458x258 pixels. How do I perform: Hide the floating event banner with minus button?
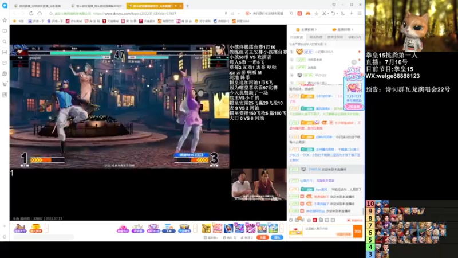tap(354, 62)
